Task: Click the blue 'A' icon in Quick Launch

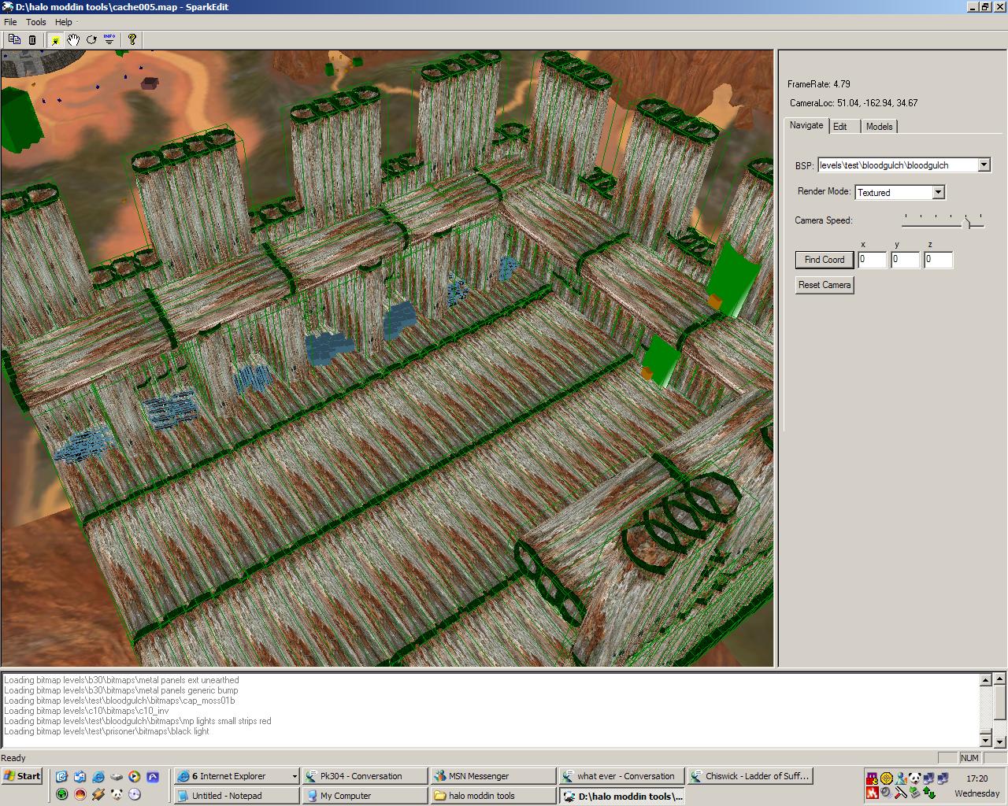Action: pos(153,776)
